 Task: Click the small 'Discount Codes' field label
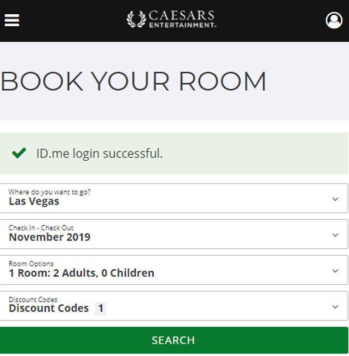pyautogui.click(x=33, y=300)
